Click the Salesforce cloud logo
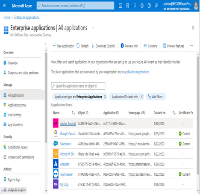Screen dimensions: 200x195 (x=56, y=143)
